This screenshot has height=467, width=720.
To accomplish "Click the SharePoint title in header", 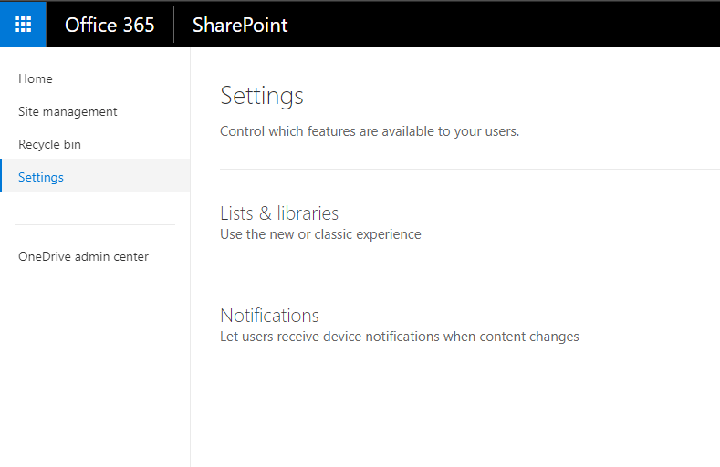I will pos(240,25).
